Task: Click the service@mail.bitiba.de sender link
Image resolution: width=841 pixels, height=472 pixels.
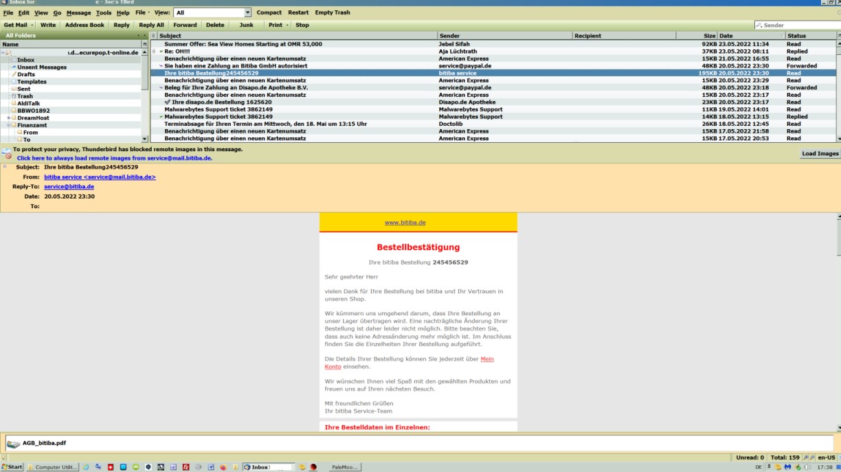Action: 100,177
